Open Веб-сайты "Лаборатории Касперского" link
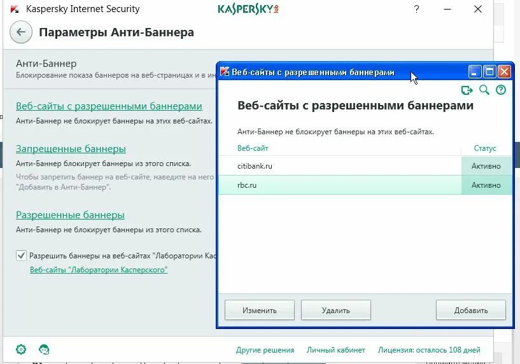 (99, 270)
